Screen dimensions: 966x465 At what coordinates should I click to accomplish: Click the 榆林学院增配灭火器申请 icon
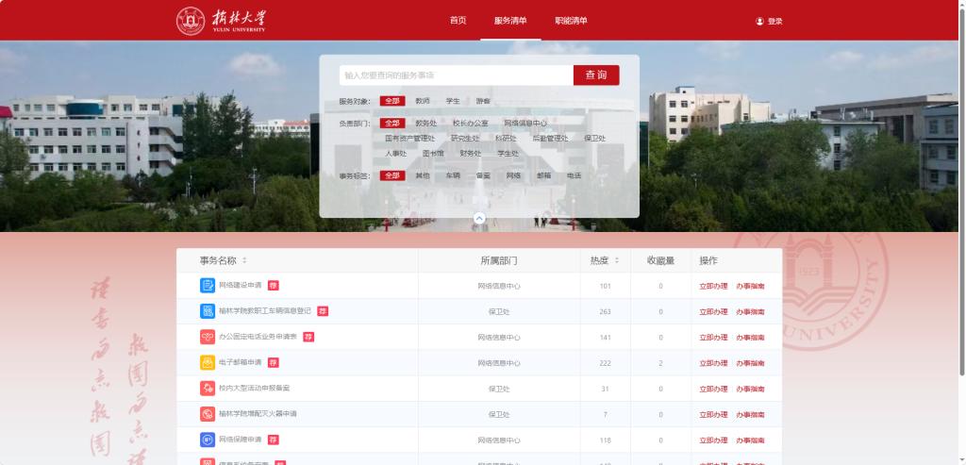point(207,413)
